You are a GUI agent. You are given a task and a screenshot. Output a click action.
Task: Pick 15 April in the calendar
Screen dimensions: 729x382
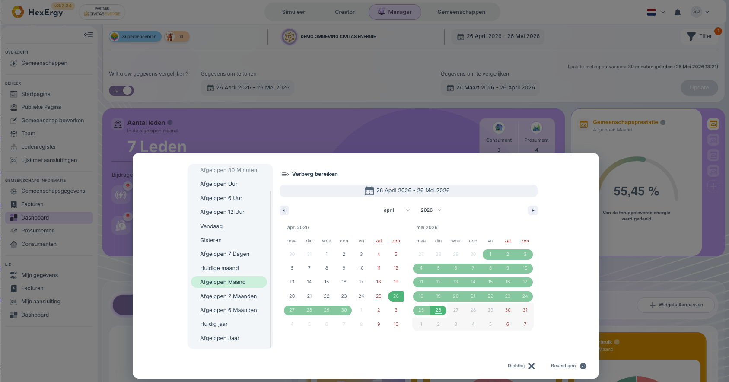[x=327, y=282]
